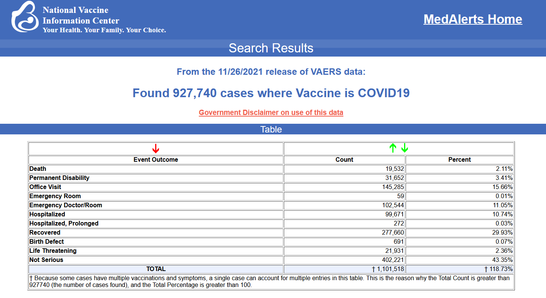This screenshot has width=546, height=298.
Task: Click the Permanent Disability count 31,652
Action: (x=395, y=178)
